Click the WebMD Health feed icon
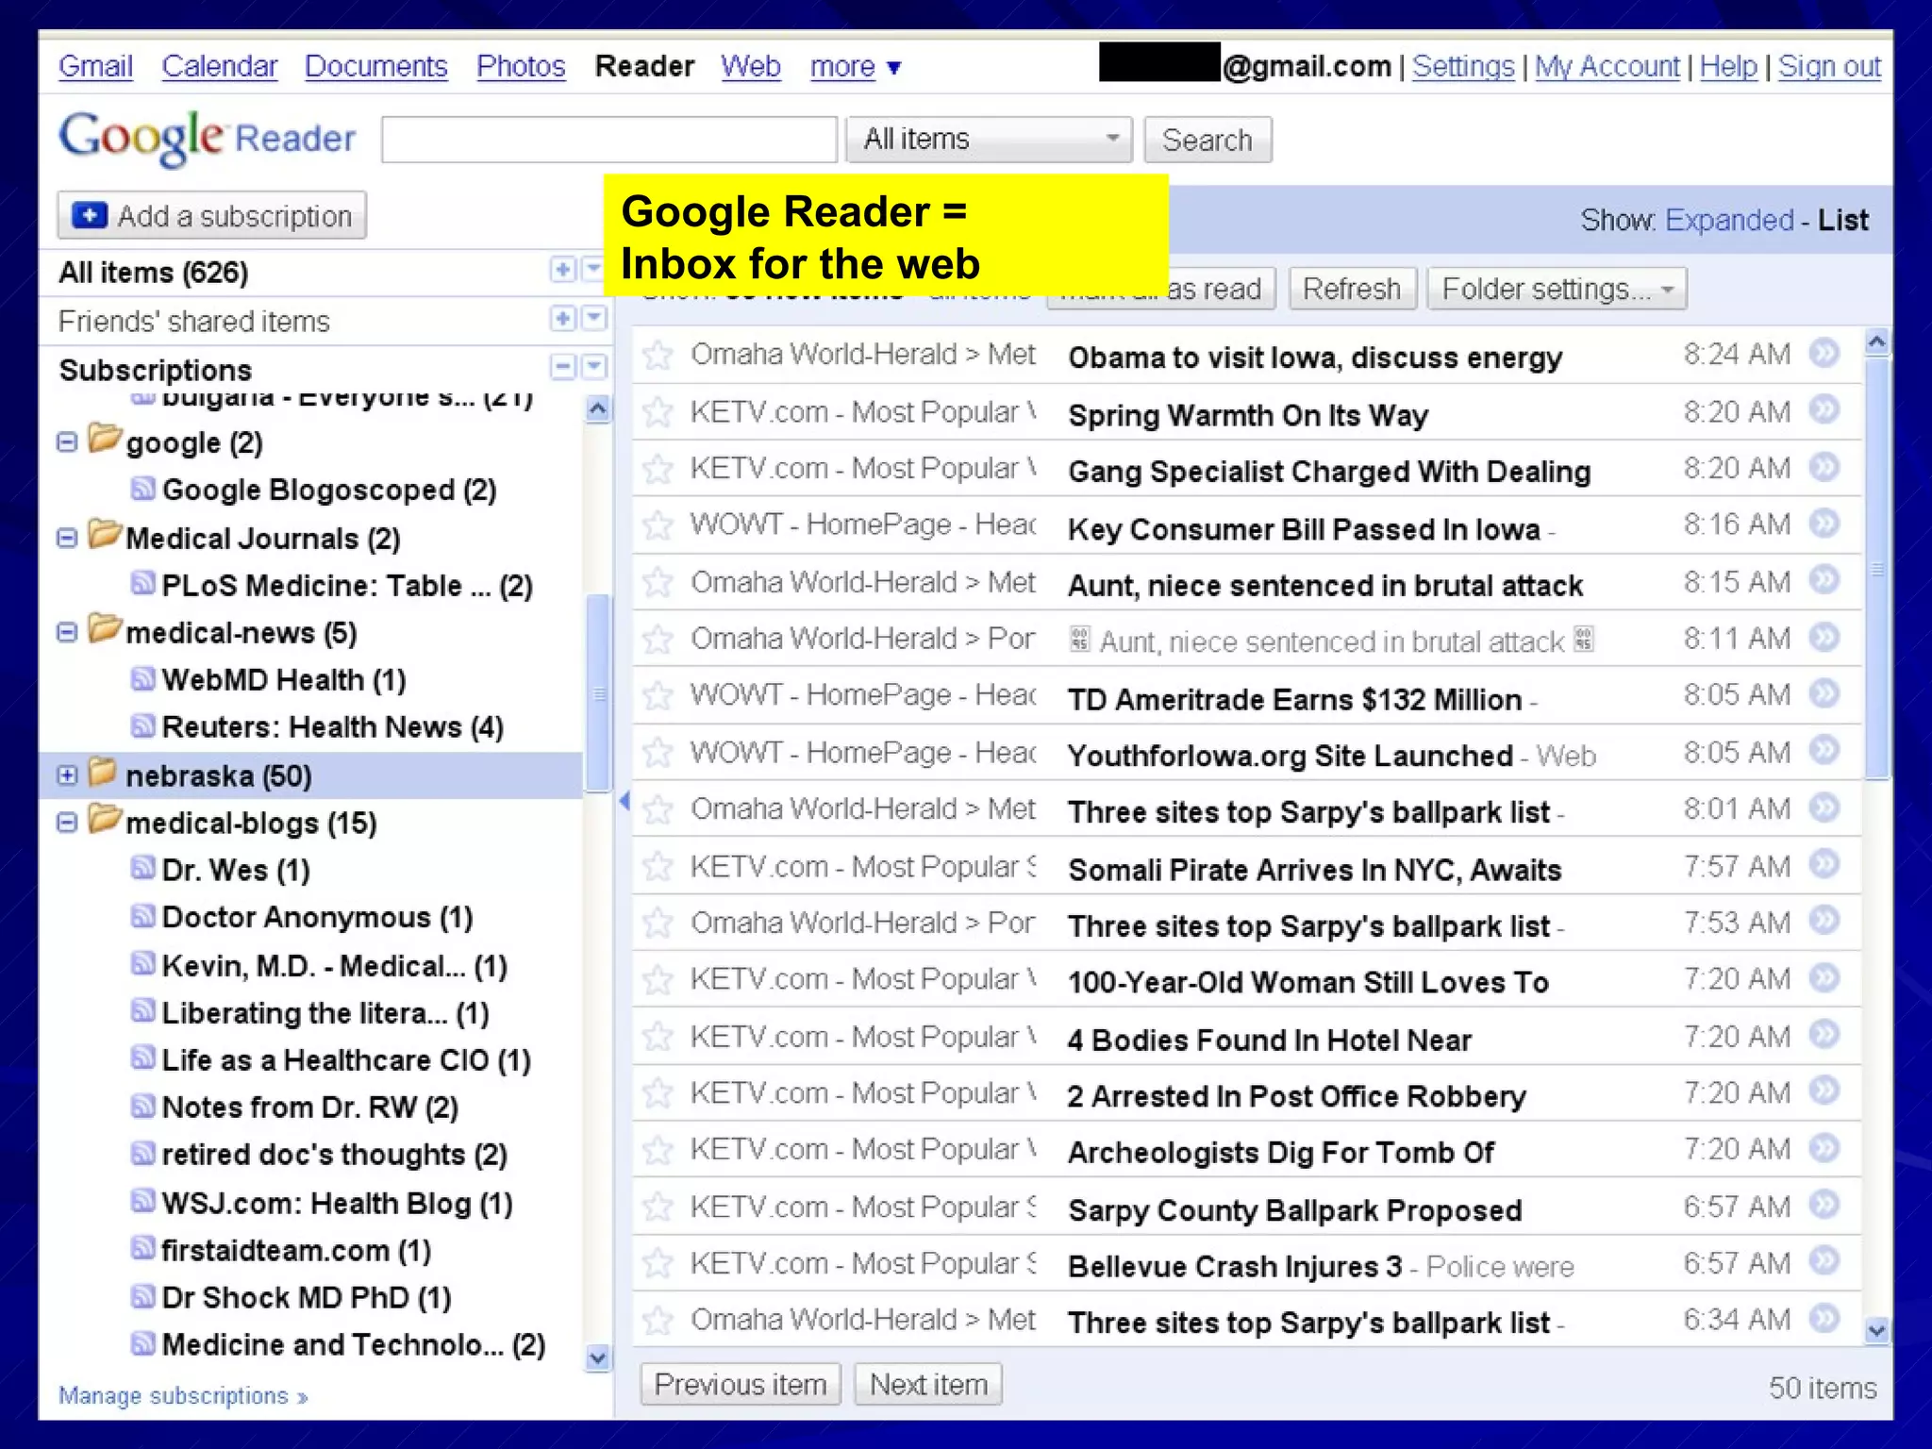1932x1449 pixels. pyautogui.click(x=142, y=678)
